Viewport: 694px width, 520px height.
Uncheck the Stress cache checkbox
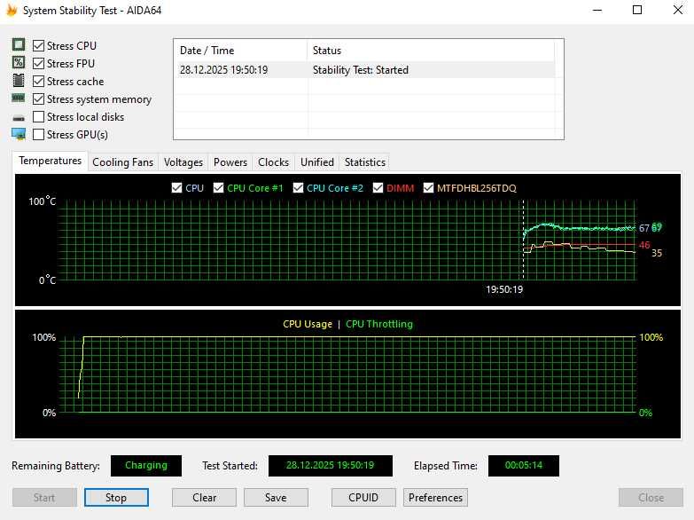(x=38, y=81)
